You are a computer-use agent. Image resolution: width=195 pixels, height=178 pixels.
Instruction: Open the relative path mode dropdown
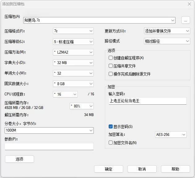coord(167,41)
